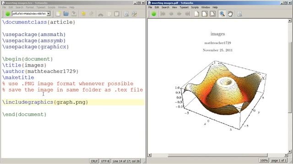Click the comment about .PNG image format
The height and width of the screenshot is (164, 293).
(x=68, y=84)
